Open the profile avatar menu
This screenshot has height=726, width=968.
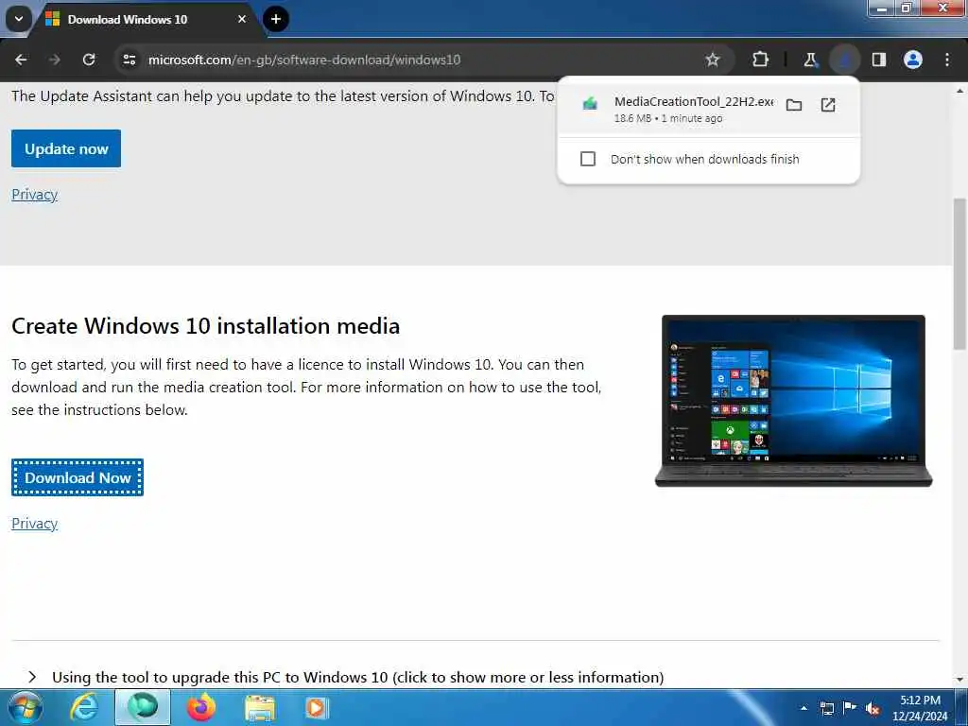point(913,60)
